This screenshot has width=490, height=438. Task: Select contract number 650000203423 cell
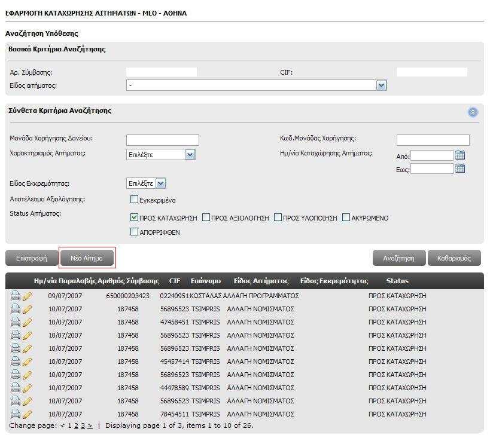[128, 296]
